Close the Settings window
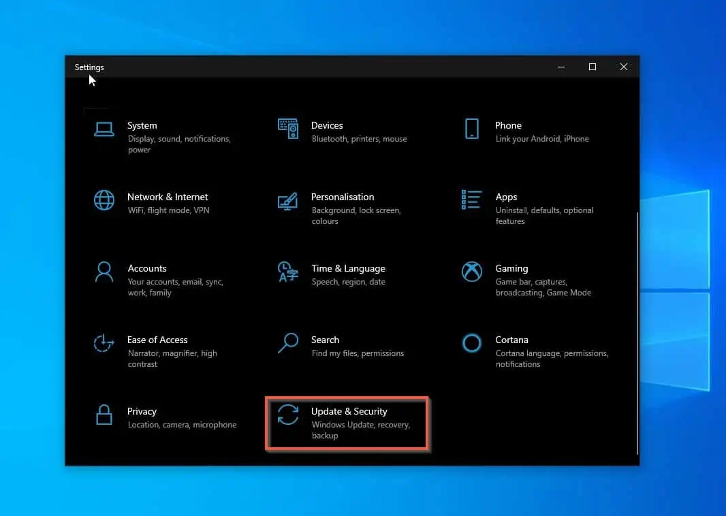726x516 pixels. (624, 67)
